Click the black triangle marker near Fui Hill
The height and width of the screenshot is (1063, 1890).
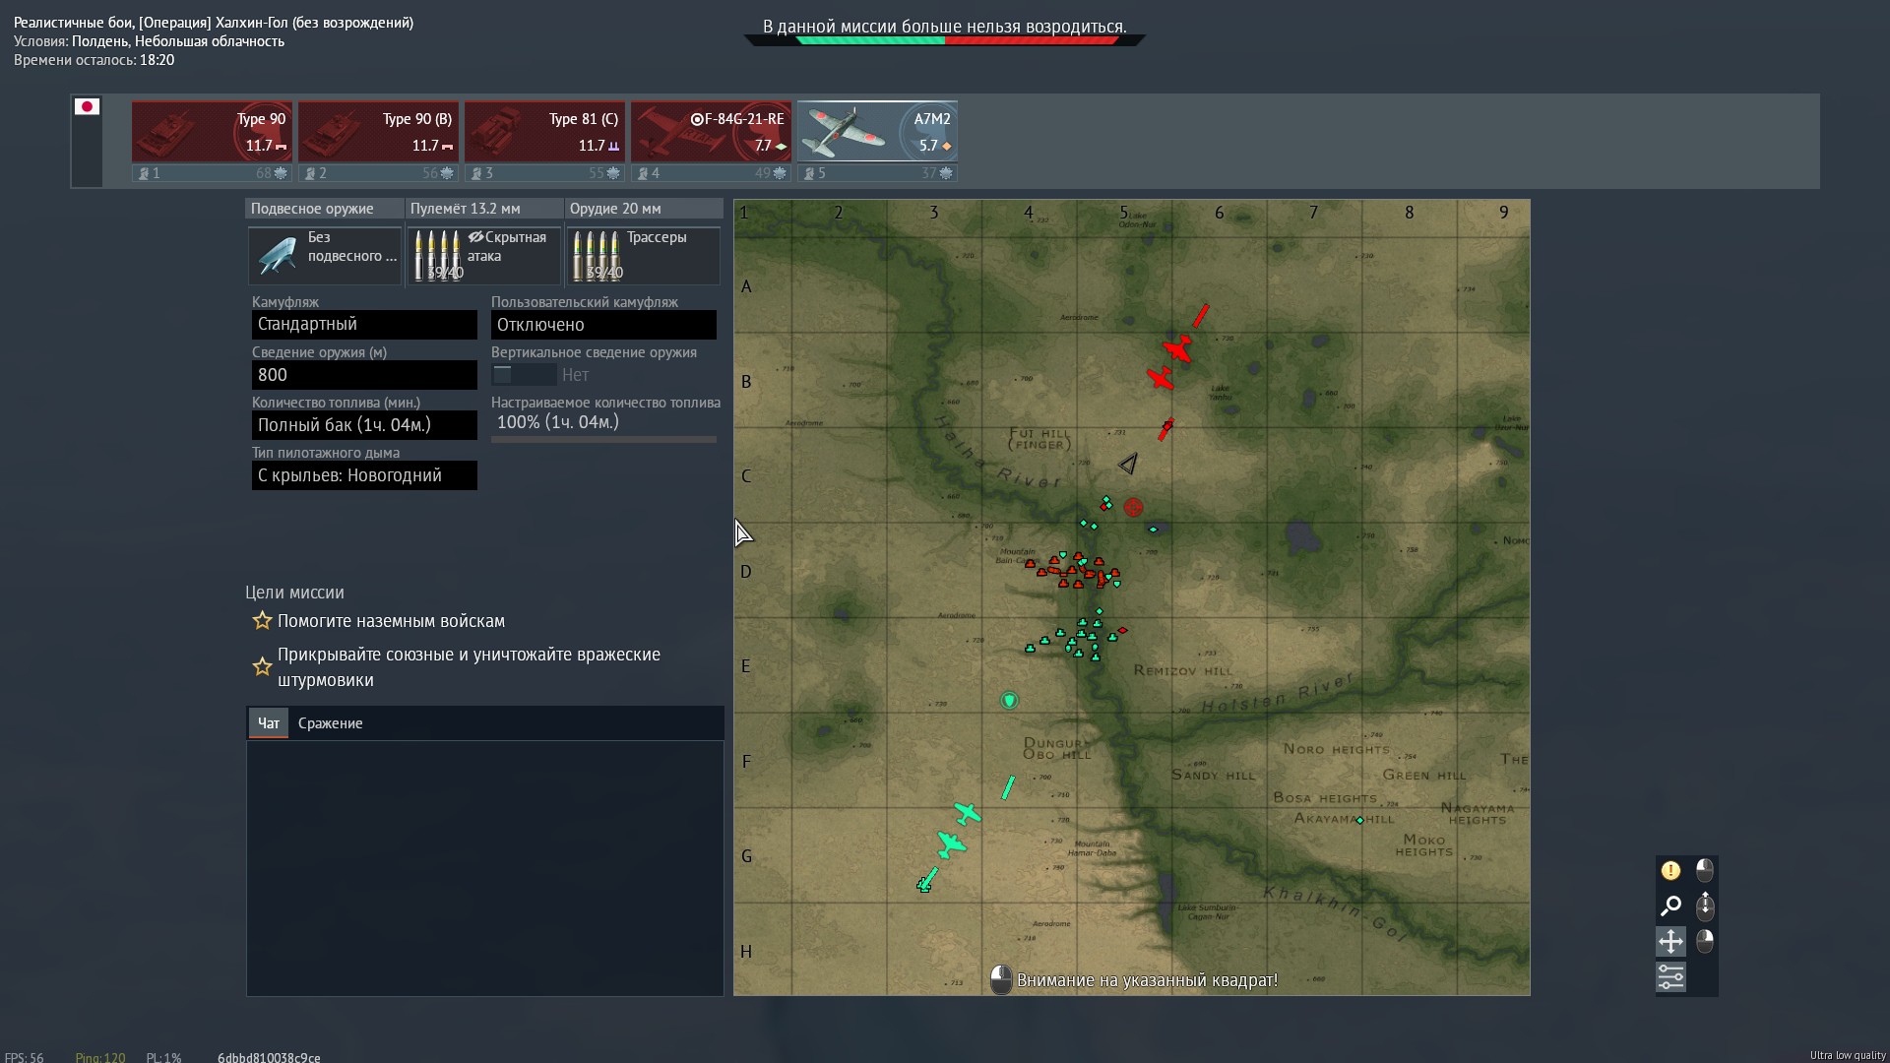1128,463
